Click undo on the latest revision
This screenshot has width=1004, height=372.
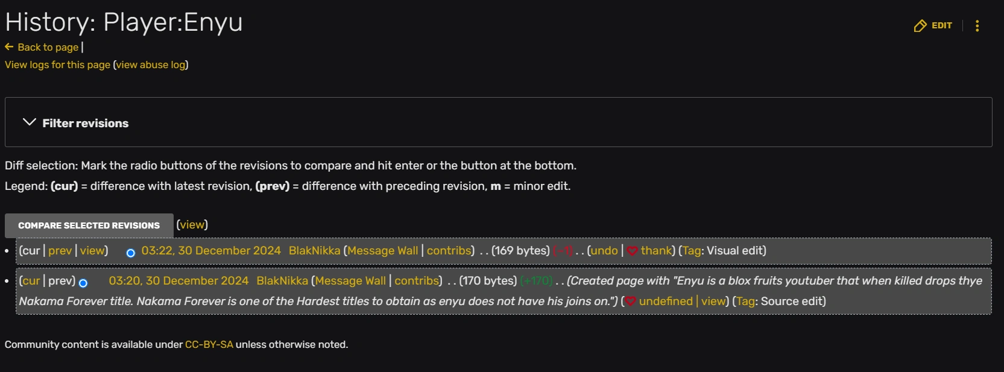604,251
